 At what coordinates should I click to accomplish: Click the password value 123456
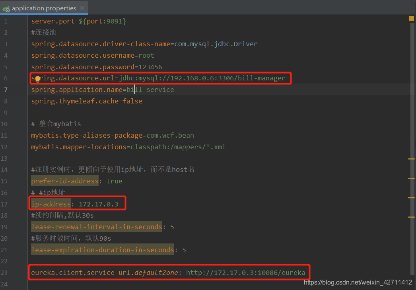pyautogui.click(x=150, y=67)
